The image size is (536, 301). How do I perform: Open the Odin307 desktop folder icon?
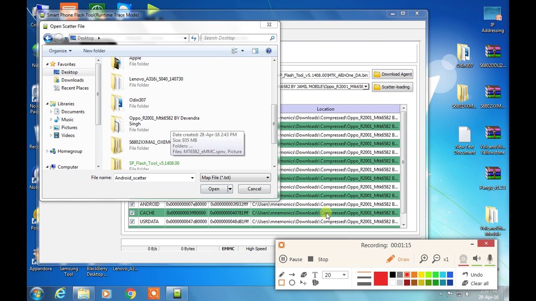pyautogui.click(x=465, y=55)
